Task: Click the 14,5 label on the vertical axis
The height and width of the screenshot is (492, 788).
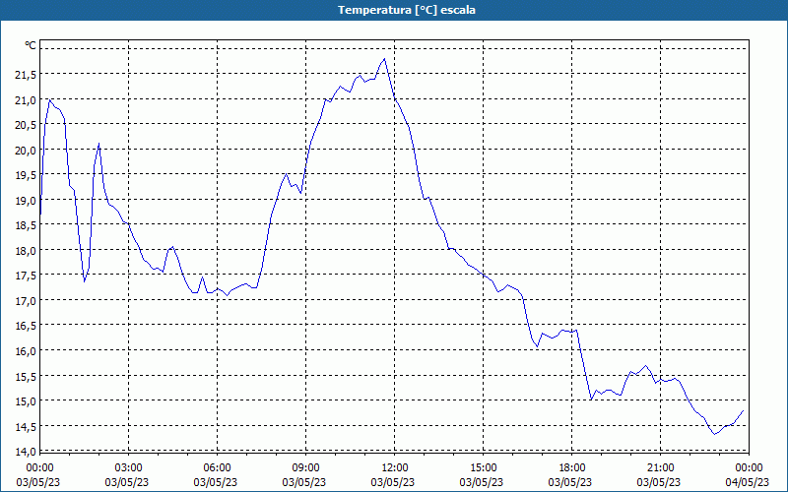Action: pyautogui.click(x=26, y=427)
